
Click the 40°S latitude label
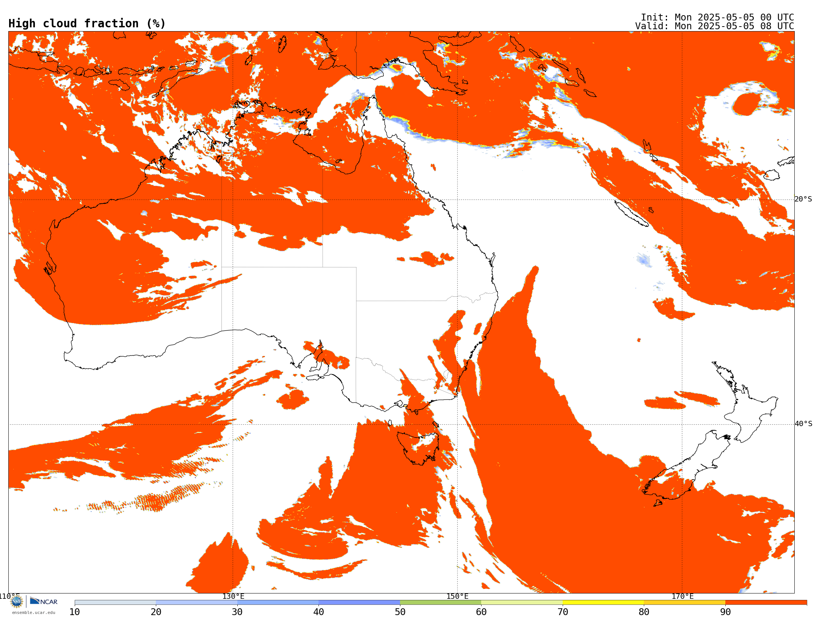point(803,424)
